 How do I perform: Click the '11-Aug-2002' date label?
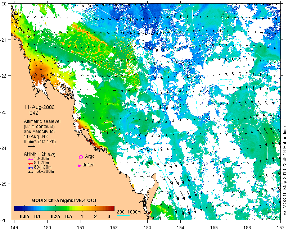40,107
